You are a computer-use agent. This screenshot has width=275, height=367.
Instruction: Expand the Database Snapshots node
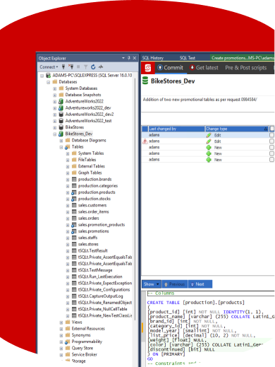click(54, 95)
